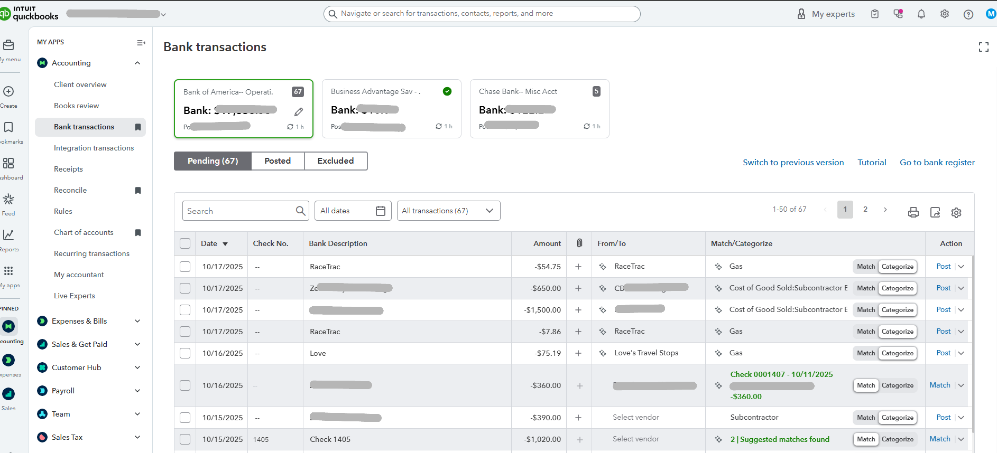Open the help question mark icon
The width and height of the screenshot is (997, 453).
pos(968,14)
